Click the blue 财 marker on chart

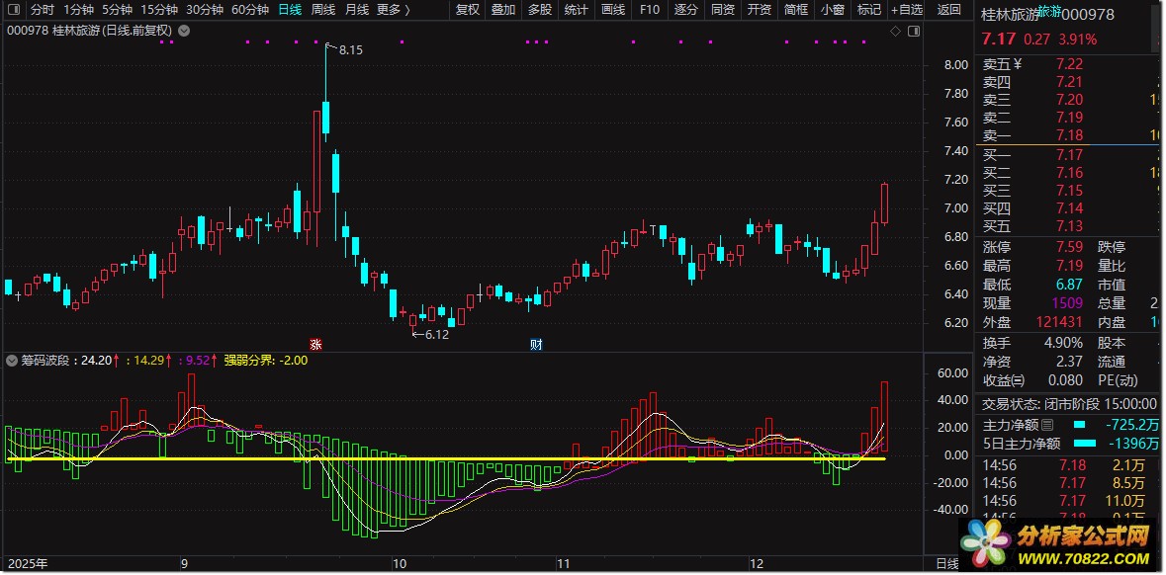(x=536, y=345)
